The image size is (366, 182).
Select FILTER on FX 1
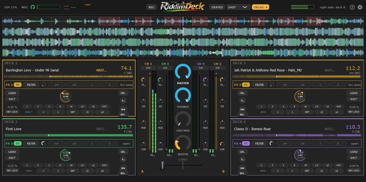coord(31,85)
